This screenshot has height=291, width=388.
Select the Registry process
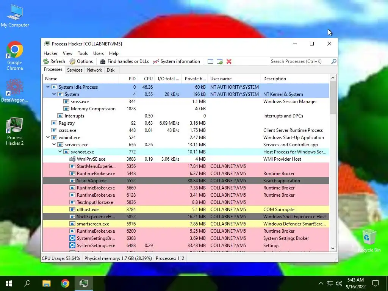(186, 123)
